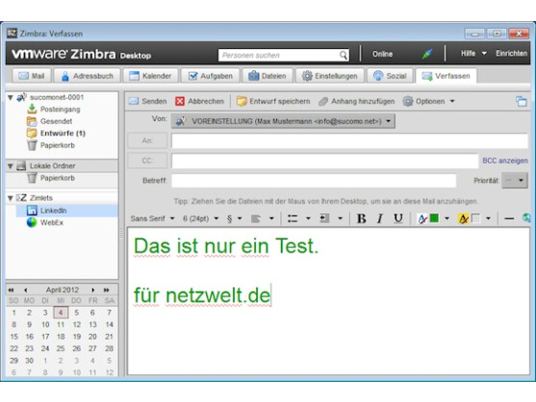This screenshot has height=402, width=536.
Task: Click the Entwurf speichern folder icon
Action: pos(242,101)
